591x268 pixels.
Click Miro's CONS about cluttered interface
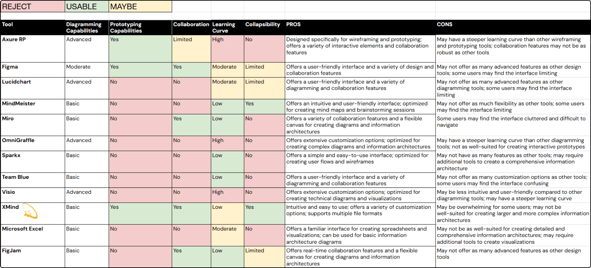pos(513,125)
